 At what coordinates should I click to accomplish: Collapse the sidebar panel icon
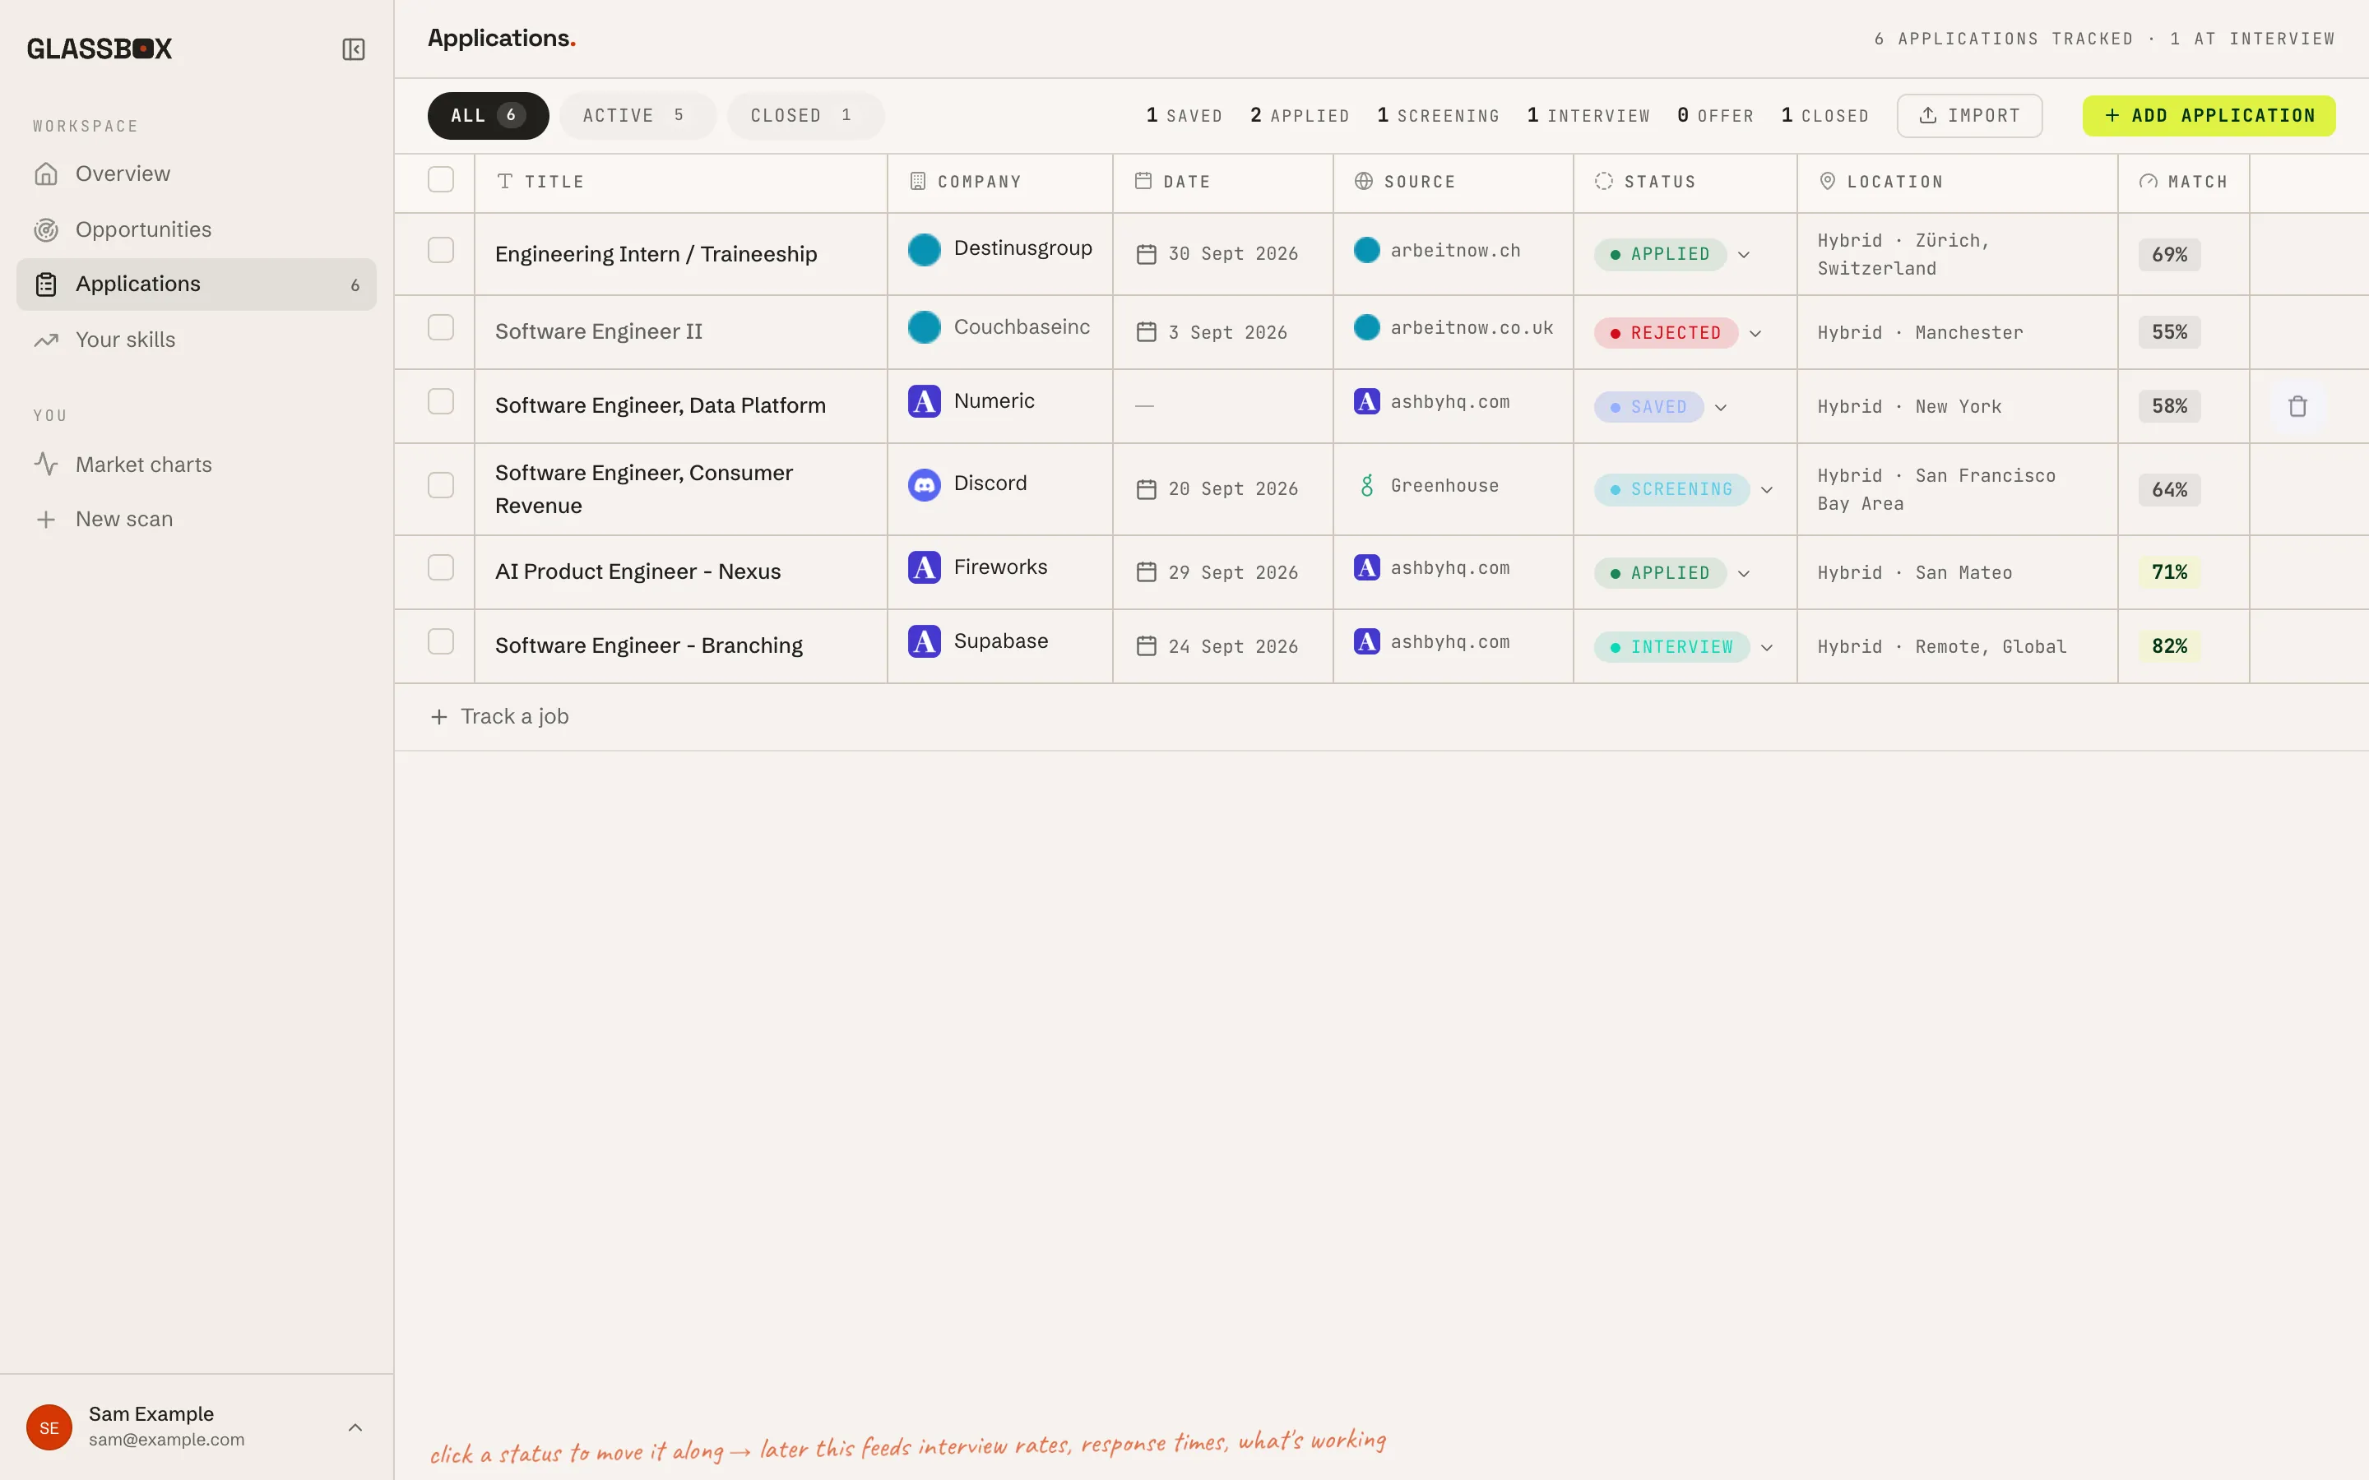coord(354,49)
